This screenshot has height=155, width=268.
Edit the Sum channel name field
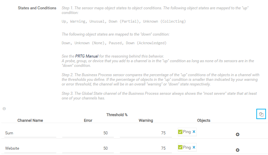coord(30,133)
